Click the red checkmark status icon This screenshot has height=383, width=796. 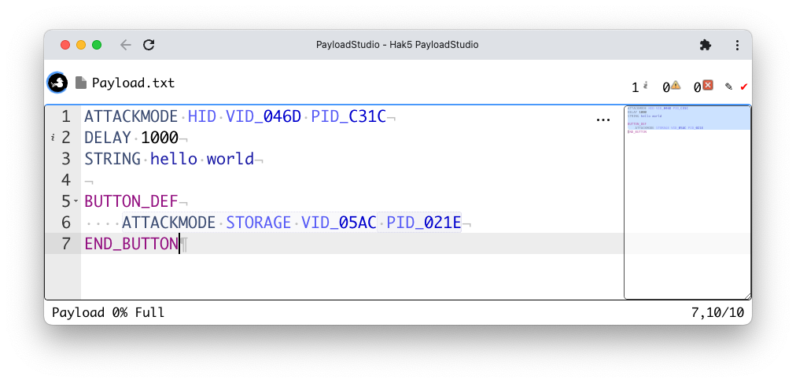743,87
